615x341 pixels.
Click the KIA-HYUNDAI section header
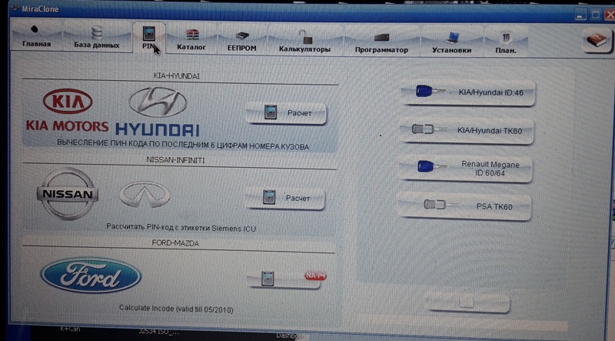coord(177,76)
